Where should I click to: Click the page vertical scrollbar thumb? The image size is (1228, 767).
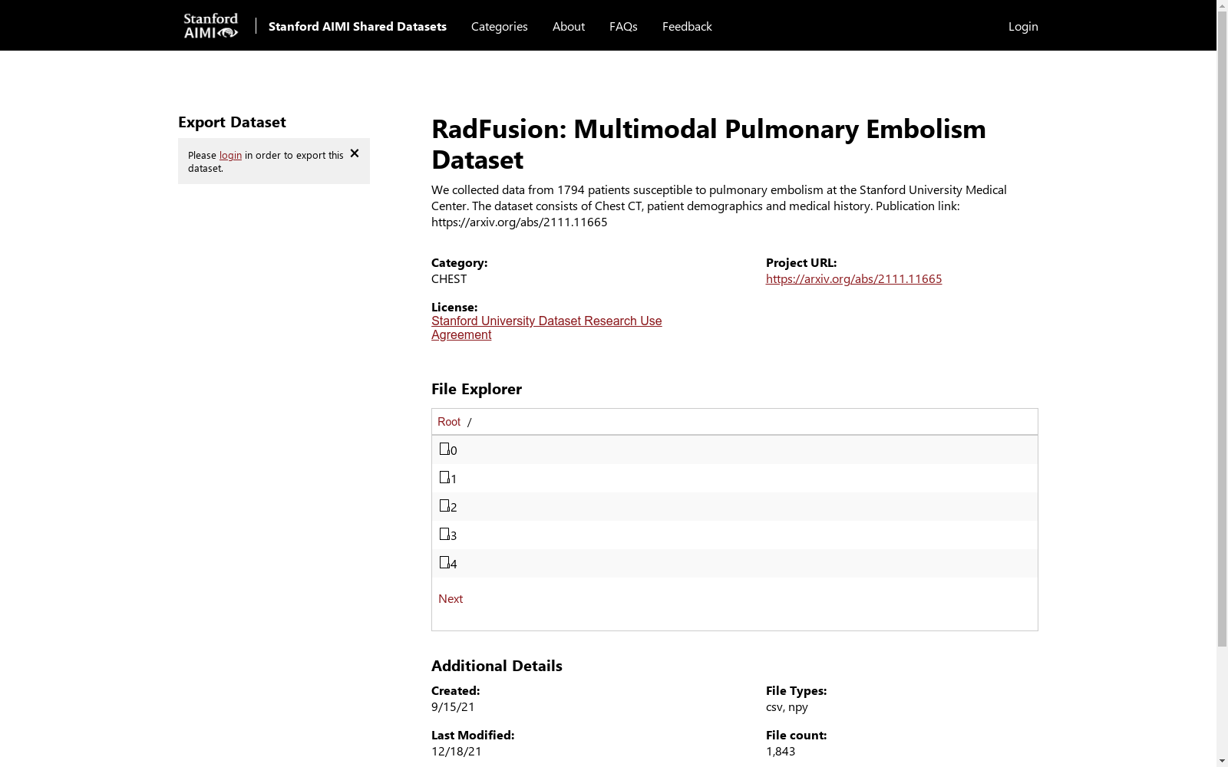(1222, 330)
